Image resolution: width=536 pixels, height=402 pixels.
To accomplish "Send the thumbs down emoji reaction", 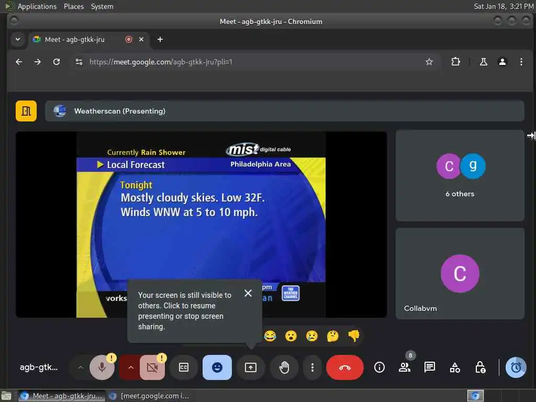I will click(x=354, y=336).
